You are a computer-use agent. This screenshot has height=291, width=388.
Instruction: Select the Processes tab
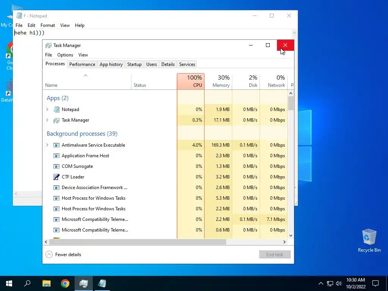tap(55, 64)
